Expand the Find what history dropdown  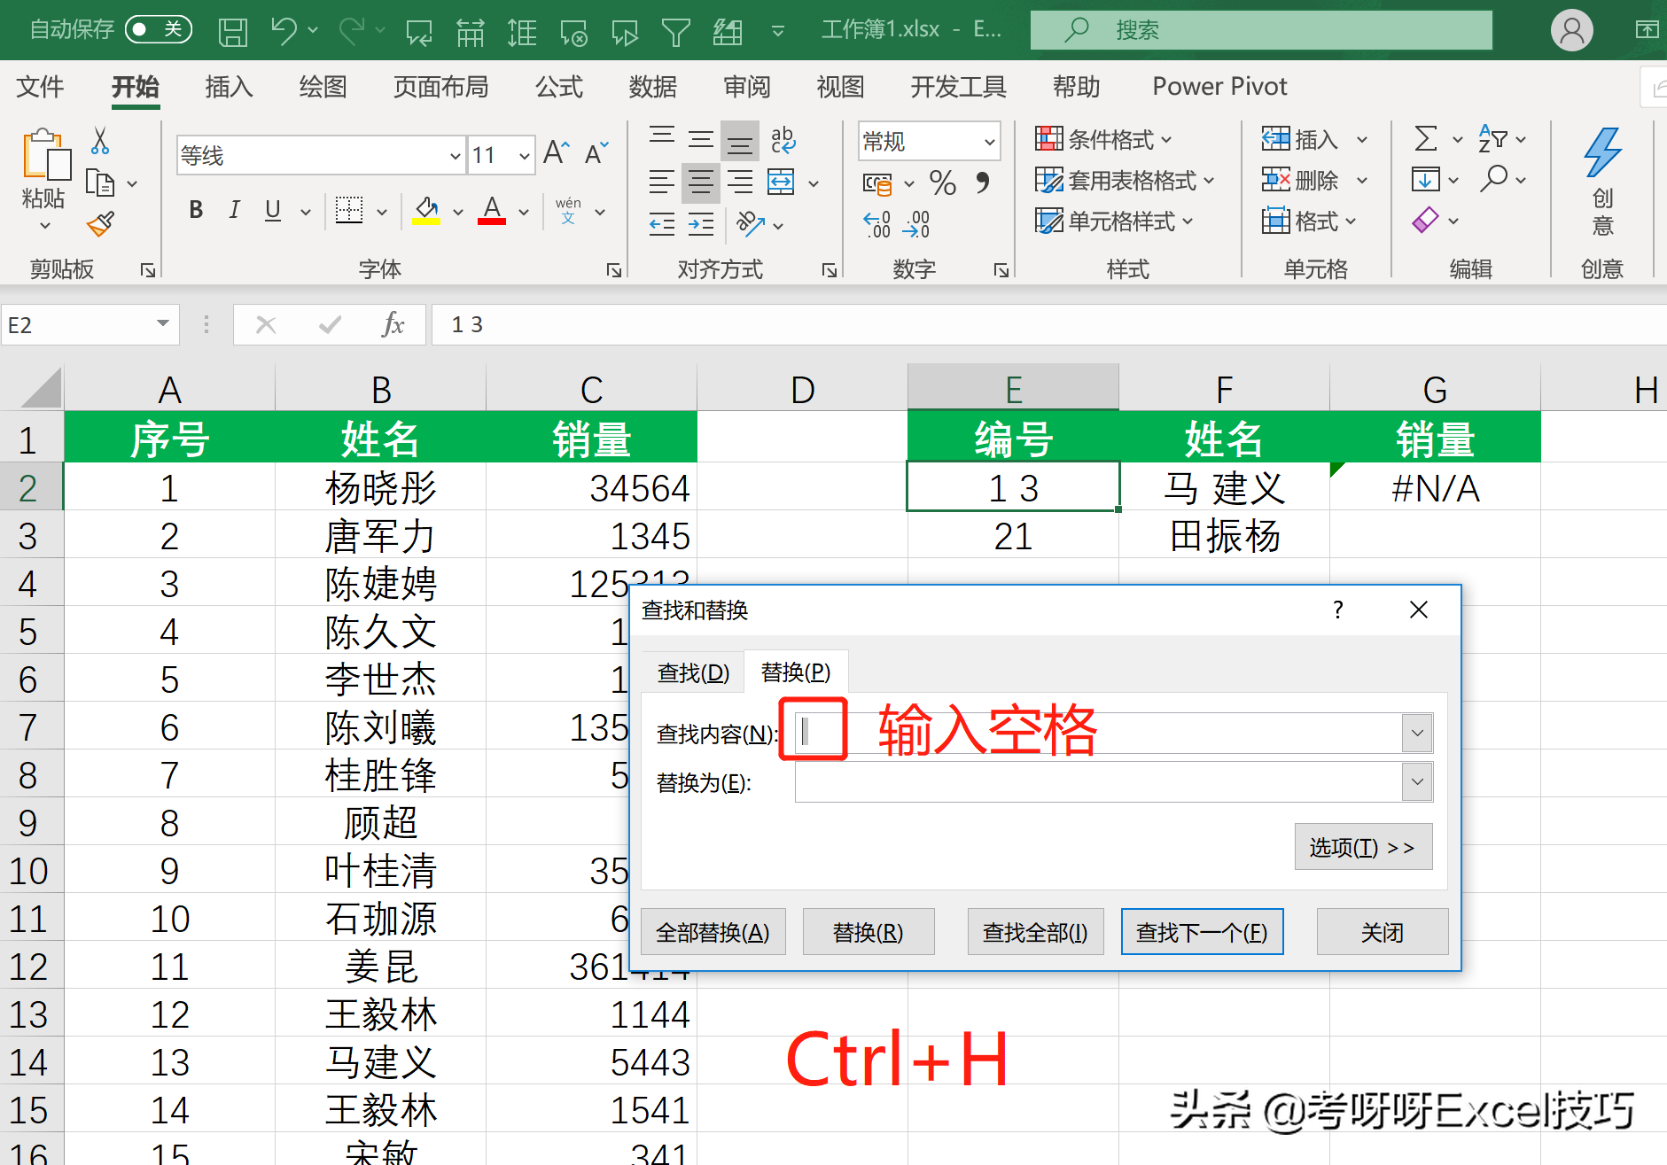tap(1417, 734)
